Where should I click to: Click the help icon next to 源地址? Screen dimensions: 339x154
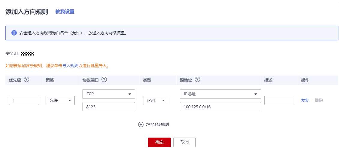point(197,80)
